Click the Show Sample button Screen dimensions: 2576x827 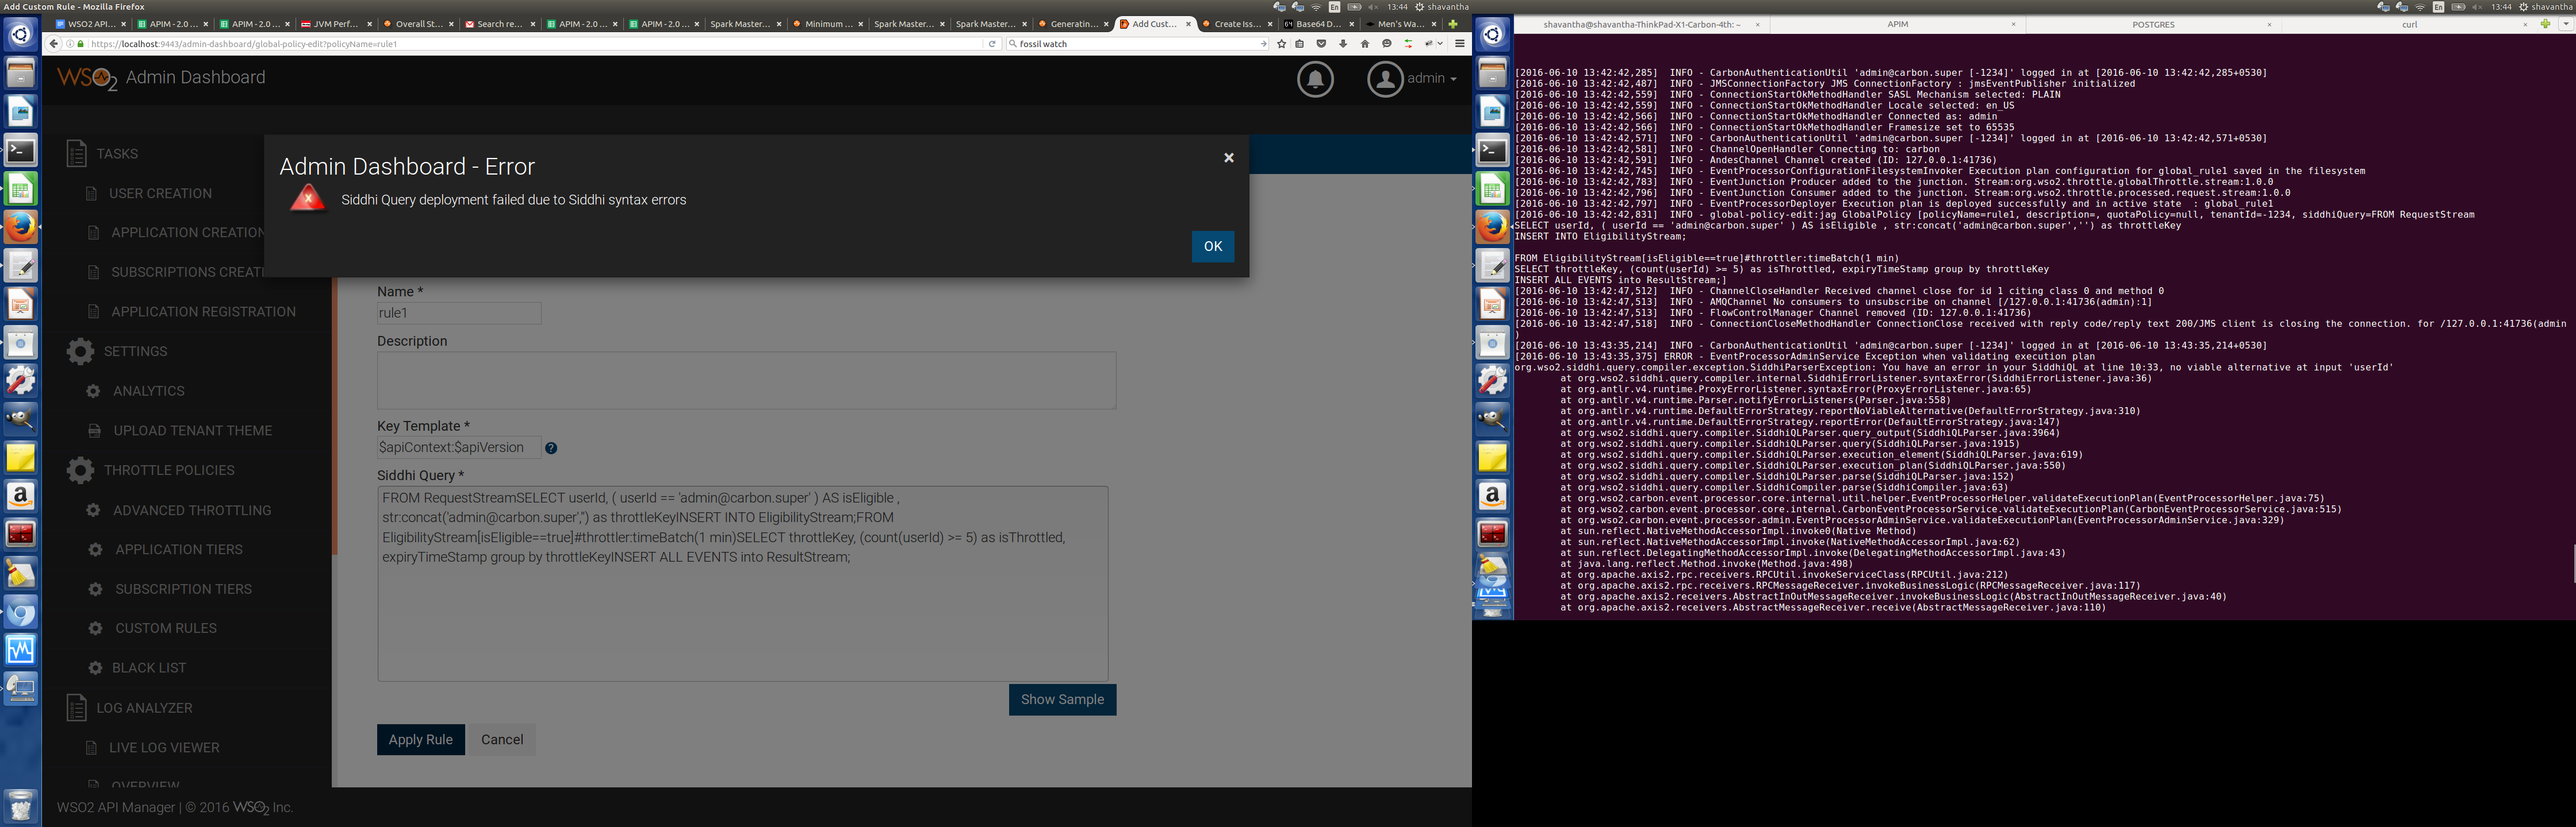pyautogui.click(x=1061, y=699)
